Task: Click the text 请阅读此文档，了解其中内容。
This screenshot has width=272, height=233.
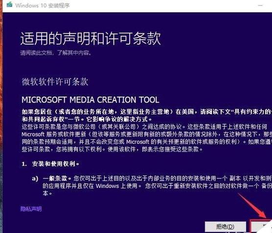Action: click(56, 52)
